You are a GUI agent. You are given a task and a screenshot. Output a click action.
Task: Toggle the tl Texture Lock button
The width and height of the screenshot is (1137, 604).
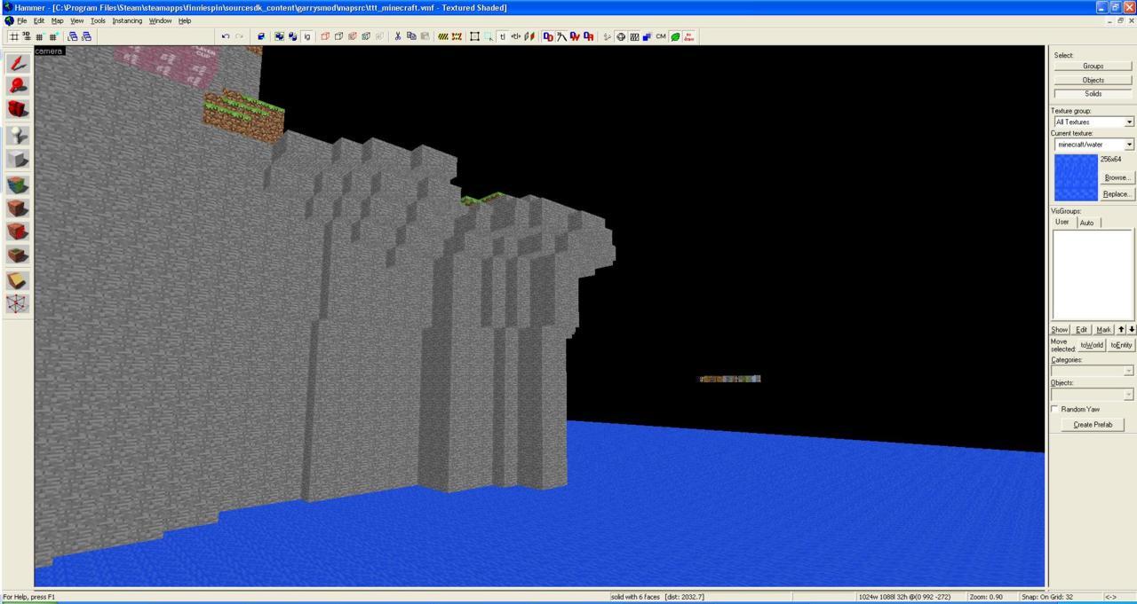click(x=502, y=36)
